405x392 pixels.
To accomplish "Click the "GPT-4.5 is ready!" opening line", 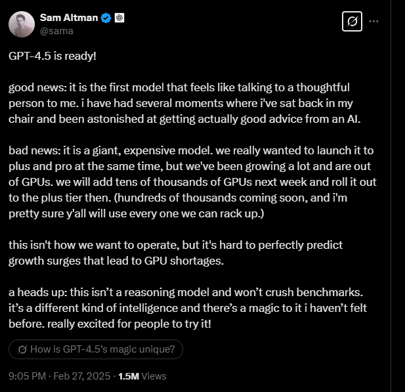I will [53, 56].
